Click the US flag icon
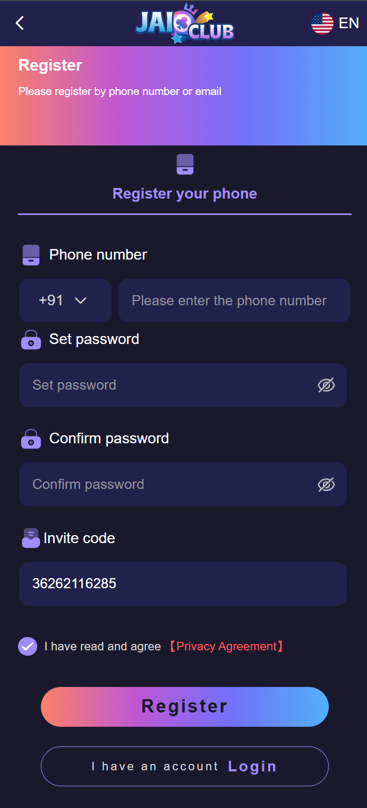Viewport: 367px width, 808px height. 321,23
